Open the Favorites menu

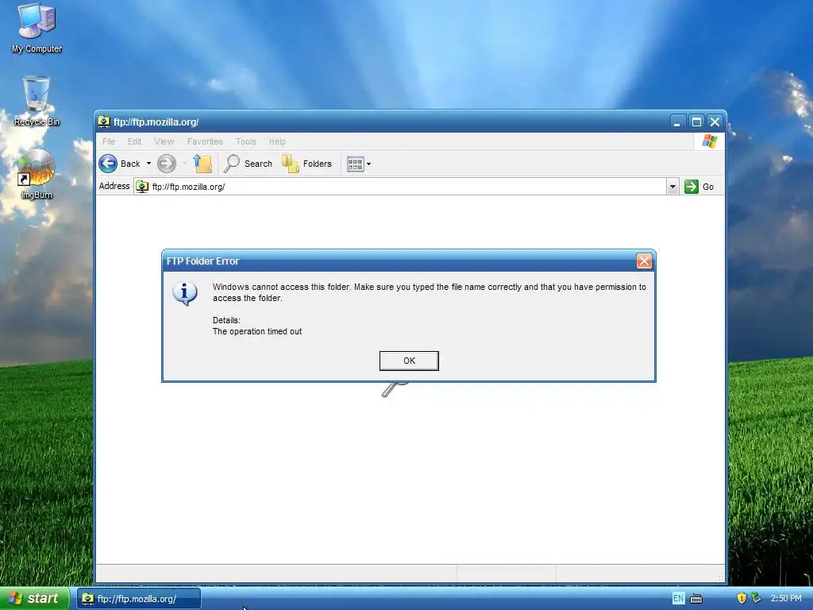point(205,141)
